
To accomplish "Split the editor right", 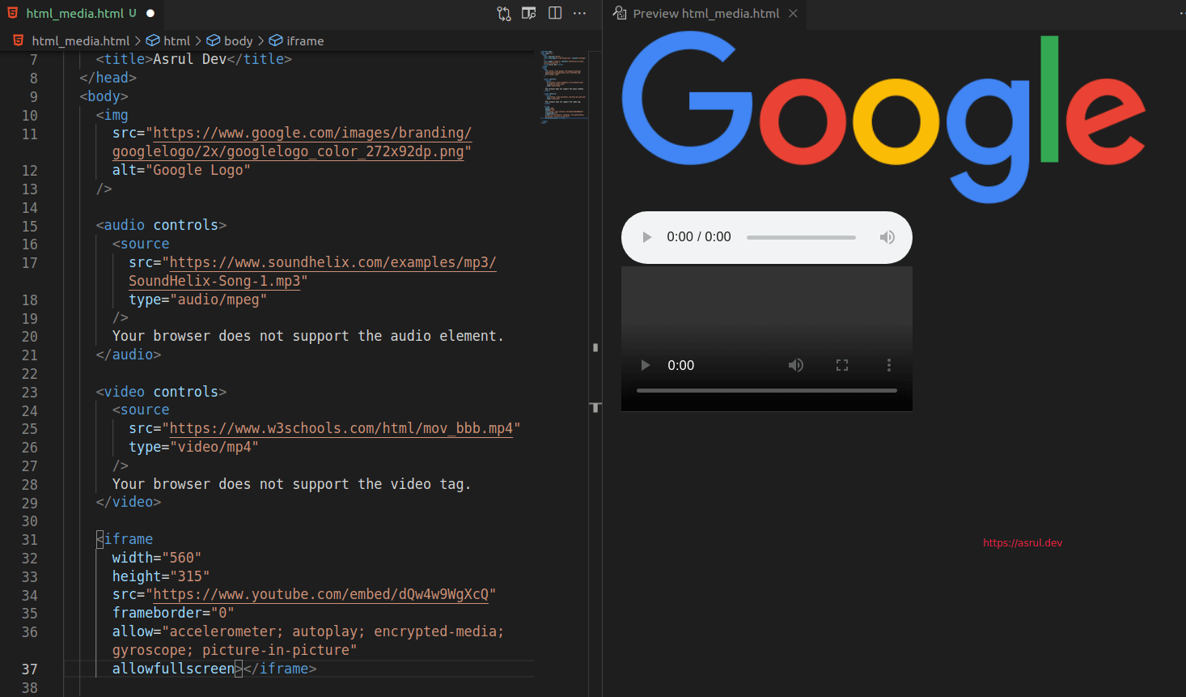I will (x=555, y=13).
